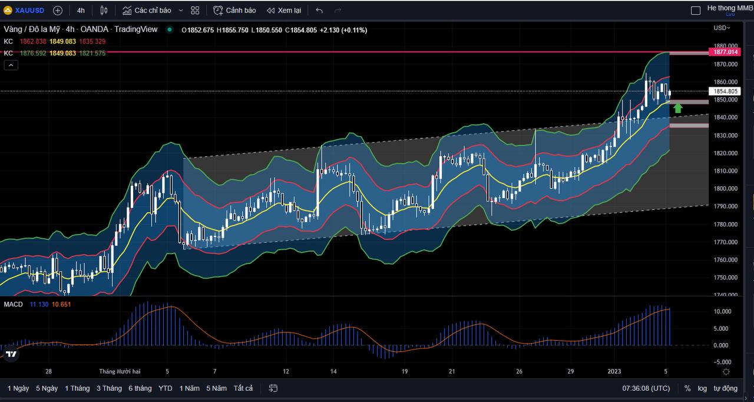Click the second KC upper band value 1876.592

(32, 53)
